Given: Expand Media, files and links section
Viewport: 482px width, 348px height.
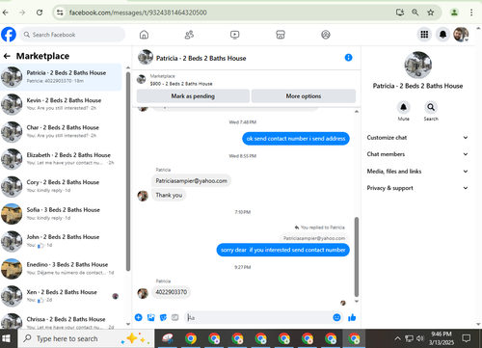Looking at the screenshot, I should click(417, 172).
